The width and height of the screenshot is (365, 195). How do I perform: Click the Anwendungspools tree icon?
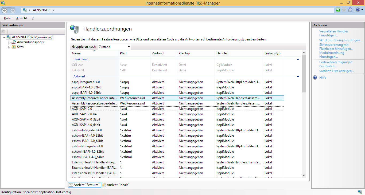(14, 42)
